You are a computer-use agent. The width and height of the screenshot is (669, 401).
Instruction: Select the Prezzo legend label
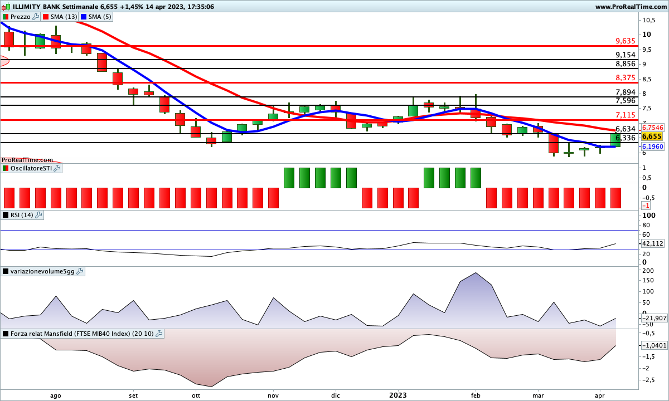click(21, 17)
